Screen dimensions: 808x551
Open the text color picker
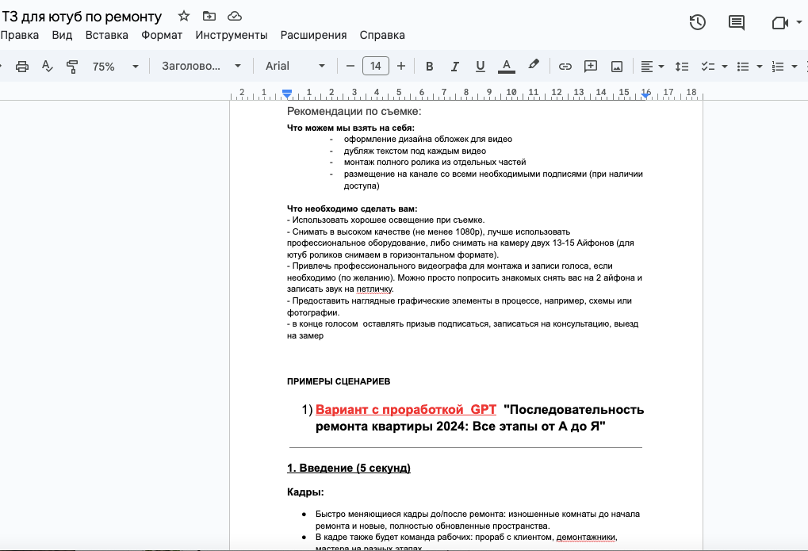[x=507, y=66]
